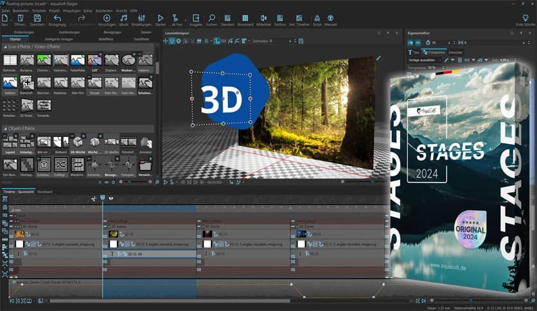Select the Zufällige shuffle object effect
The height and width of the screenshot is (311, 537).
click(x=60, y=164)
